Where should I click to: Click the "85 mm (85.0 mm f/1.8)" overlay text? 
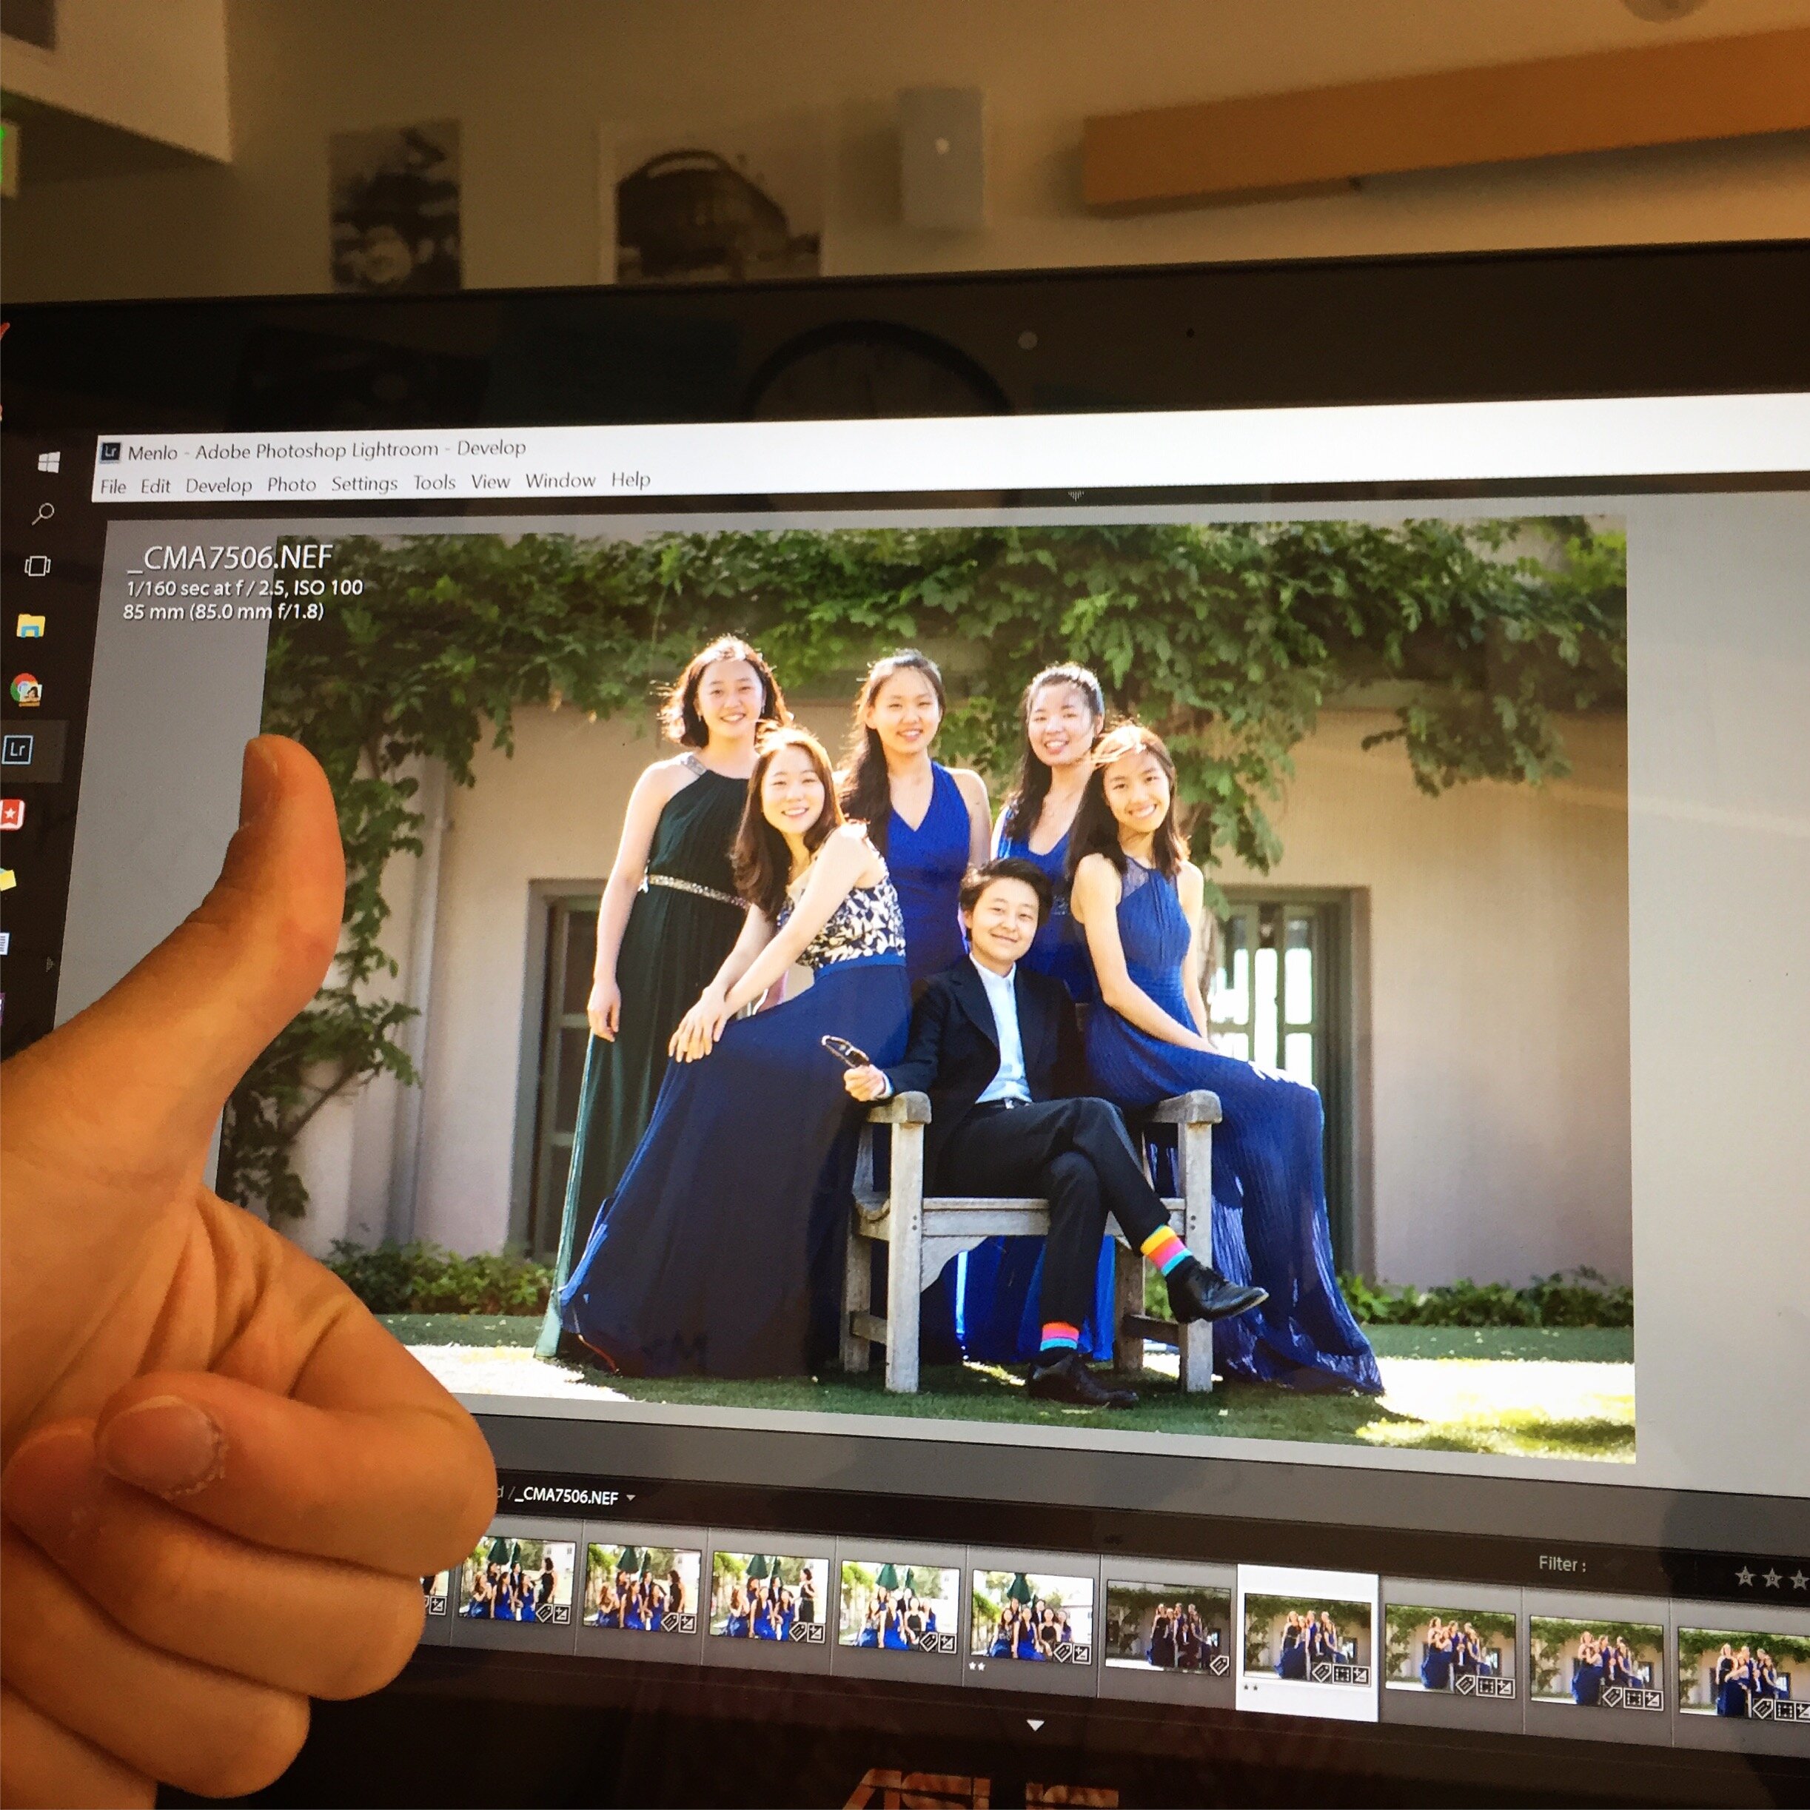tap(223, 611)
